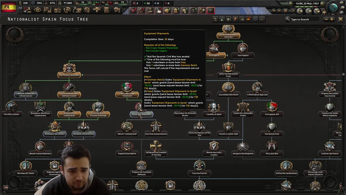Click the globe minimap icon

point(333,7)
